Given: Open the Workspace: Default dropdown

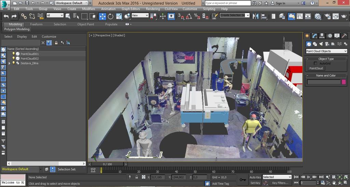Looking at the screenshot, I should (x=72, y=3).
